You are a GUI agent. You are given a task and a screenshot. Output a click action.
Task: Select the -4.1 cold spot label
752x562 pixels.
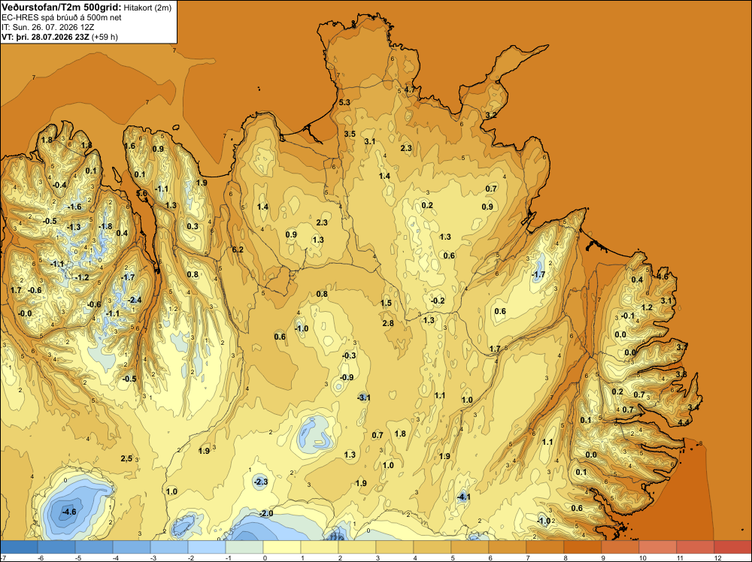point(463,497)
